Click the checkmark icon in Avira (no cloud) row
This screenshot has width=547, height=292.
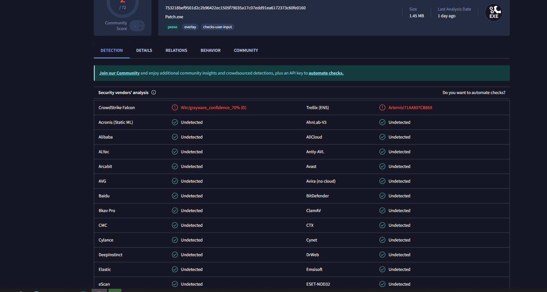point(382,181)
